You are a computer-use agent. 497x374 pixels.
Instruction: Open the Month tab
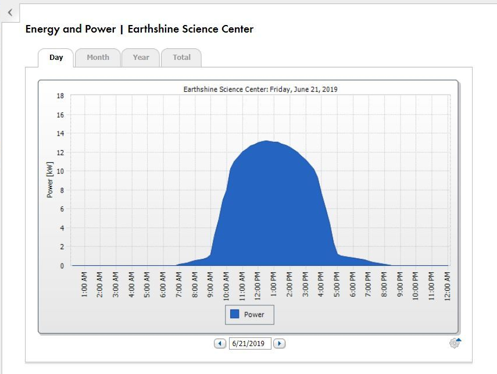coord(98,58)
